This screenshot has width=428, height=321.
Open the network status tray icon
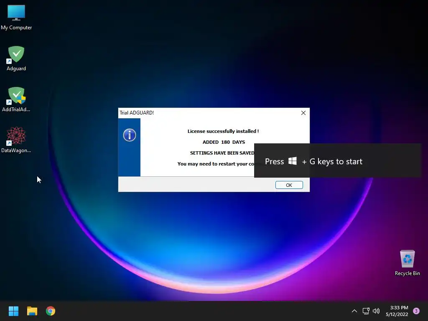click(366, 311)
